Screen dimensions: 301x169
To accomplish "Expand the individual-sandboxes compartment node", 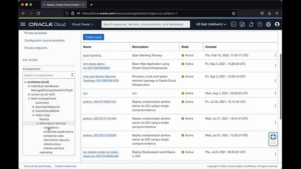I will pyautogui.click(x=29, y=86).
